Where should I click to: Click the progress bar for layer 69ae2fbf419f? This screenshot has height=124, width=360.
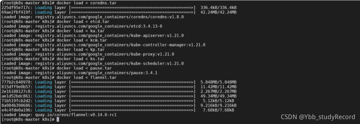[132, 12]
